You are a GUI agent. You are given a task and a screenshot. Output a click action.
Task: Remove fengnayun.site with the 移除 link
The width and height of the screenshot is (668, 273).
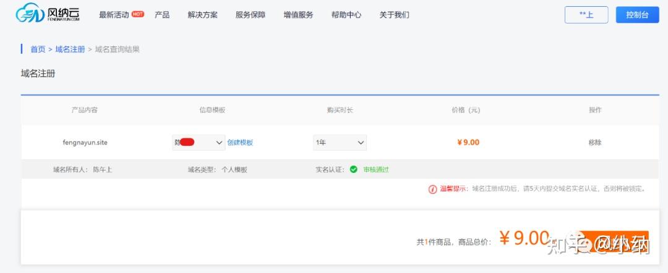pos(595,143)
